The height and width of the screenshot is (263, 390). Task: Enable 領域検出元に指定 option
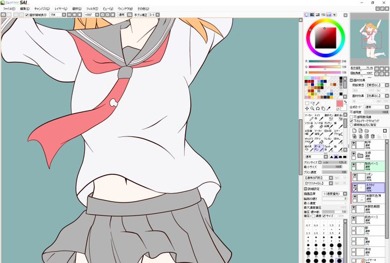[352, 124]
